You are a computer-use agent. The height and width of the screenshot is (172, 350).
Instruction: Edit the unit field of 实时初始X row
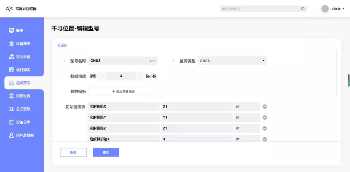(x=247, y=107)
